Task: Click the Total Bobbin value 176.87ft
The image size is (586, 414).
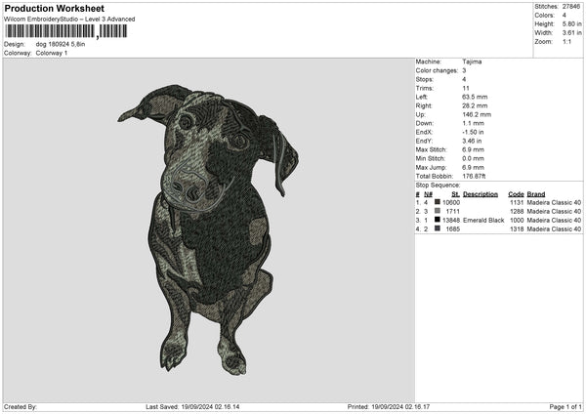Action: pyautogui.click(x=474, y=176)
